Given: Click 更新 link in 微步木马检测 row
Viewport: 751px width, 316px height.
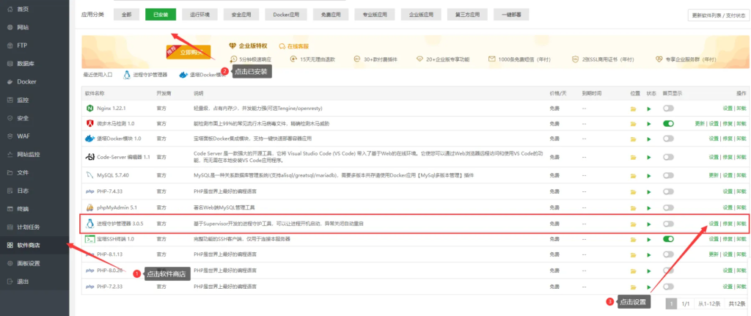Looking at the screenshot, I should (x=700, y=123).
